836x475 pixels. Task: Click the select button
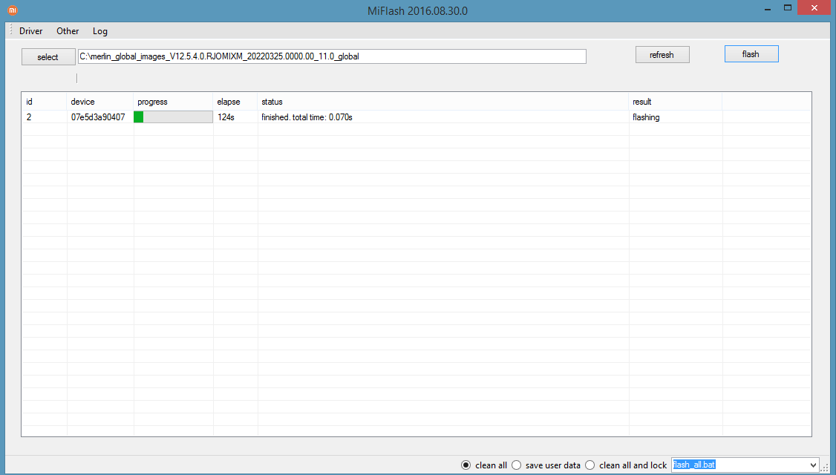48,57
